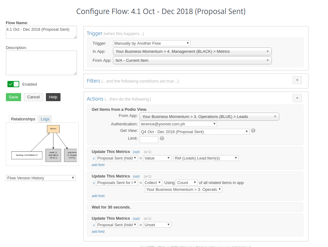Viewport: 328px width, 247px height.
Task: Expand the Get View dropdown
Action: [194, 132]
